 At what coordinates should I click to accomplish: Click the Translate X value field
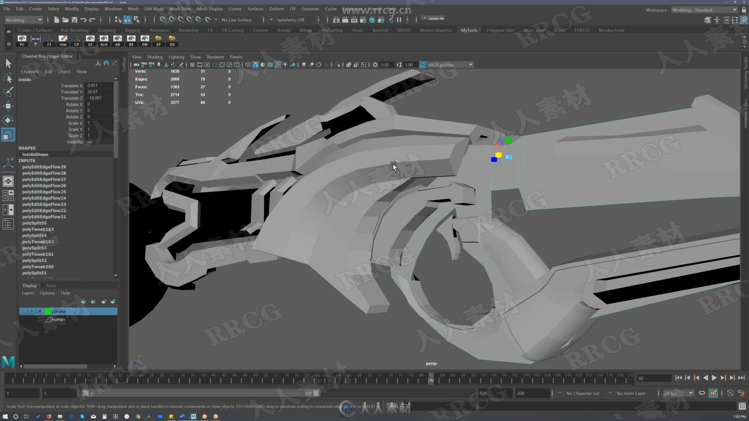(x=99, y=85)
